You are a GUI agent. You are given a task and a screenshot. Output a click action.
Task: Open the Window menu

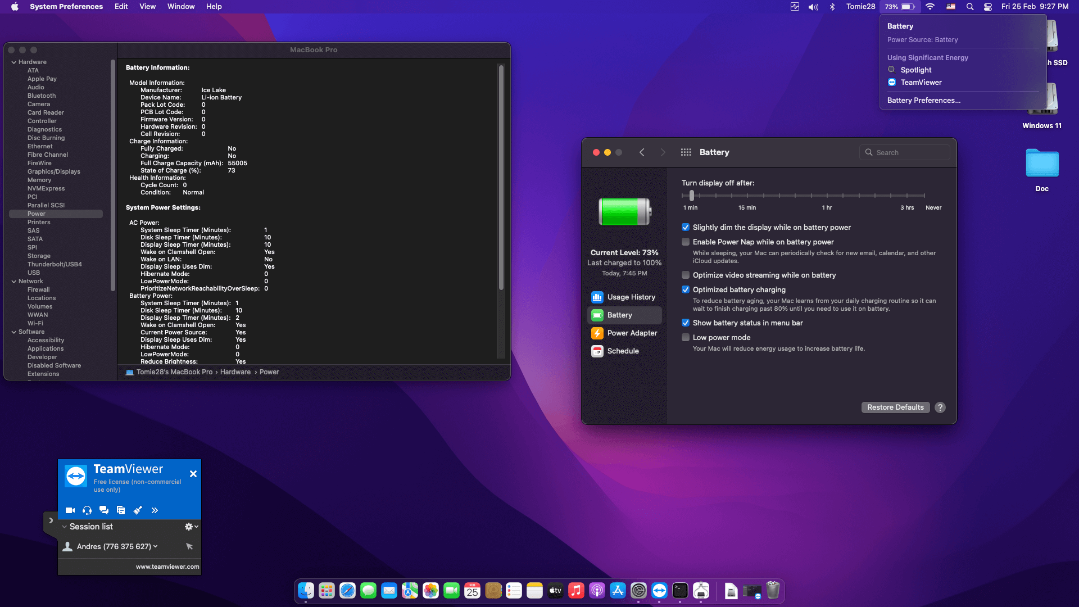tap(181, 7)
